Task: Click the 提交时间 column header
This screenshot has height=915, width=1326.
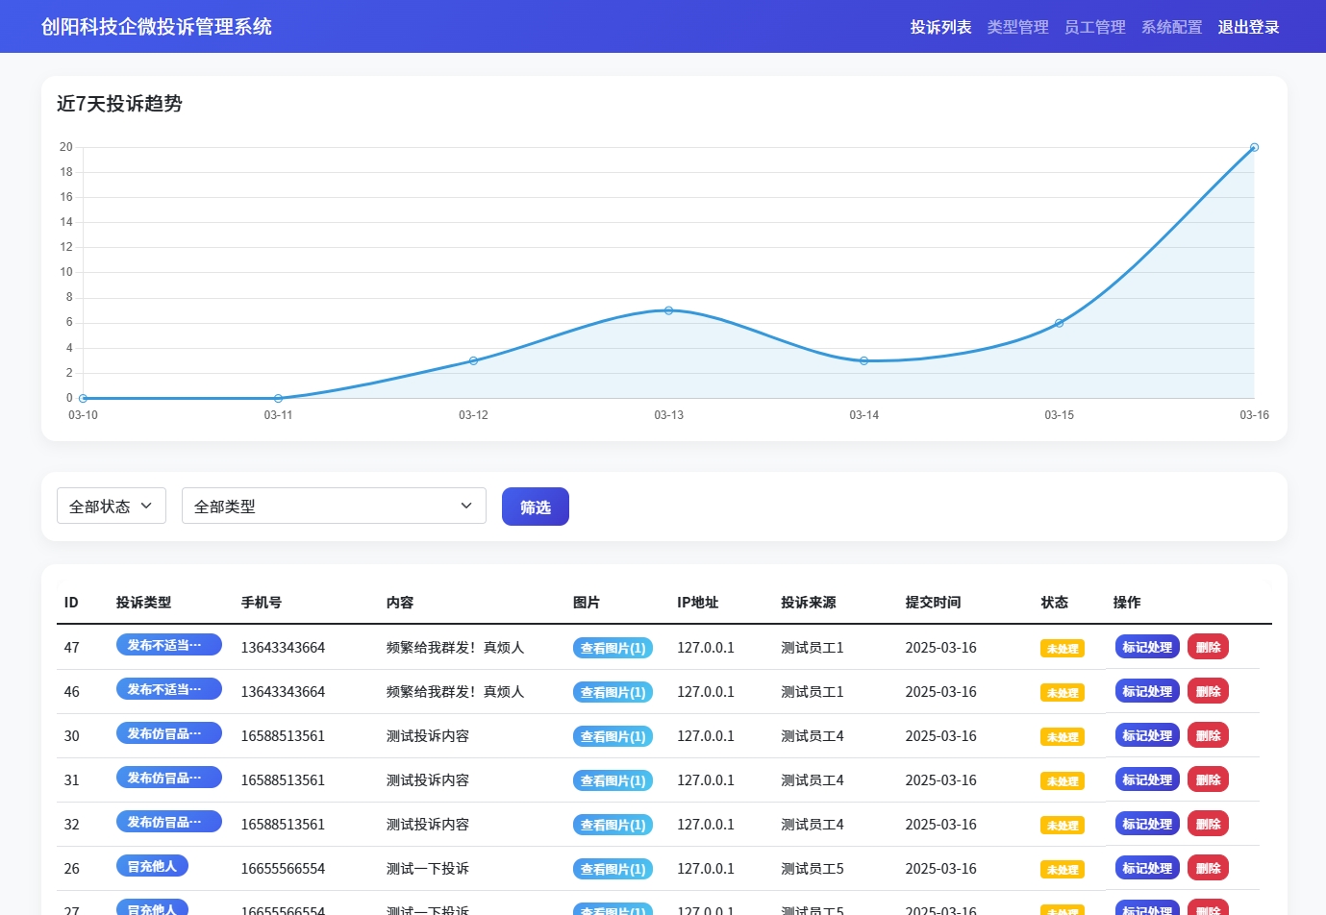Action: click(933, 603)
